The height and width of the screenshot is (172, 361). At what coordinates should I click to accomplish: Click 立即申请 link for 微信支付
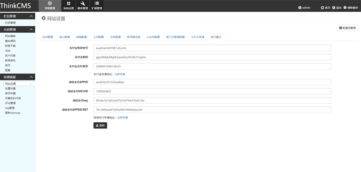tap(122, 118)
